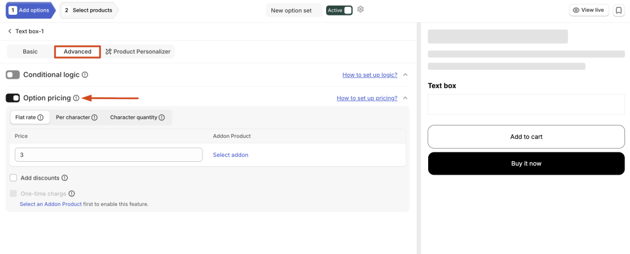Switch to the Basic tab

[x=30, y=52]
